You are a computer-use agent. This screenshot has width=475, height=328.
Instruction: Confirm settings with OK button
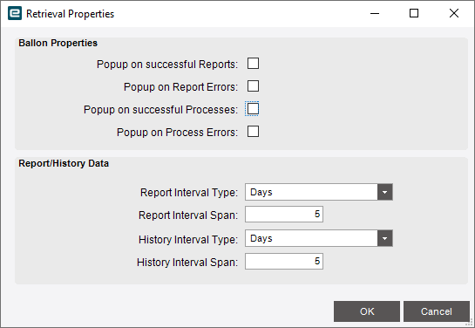pos(367,311)
